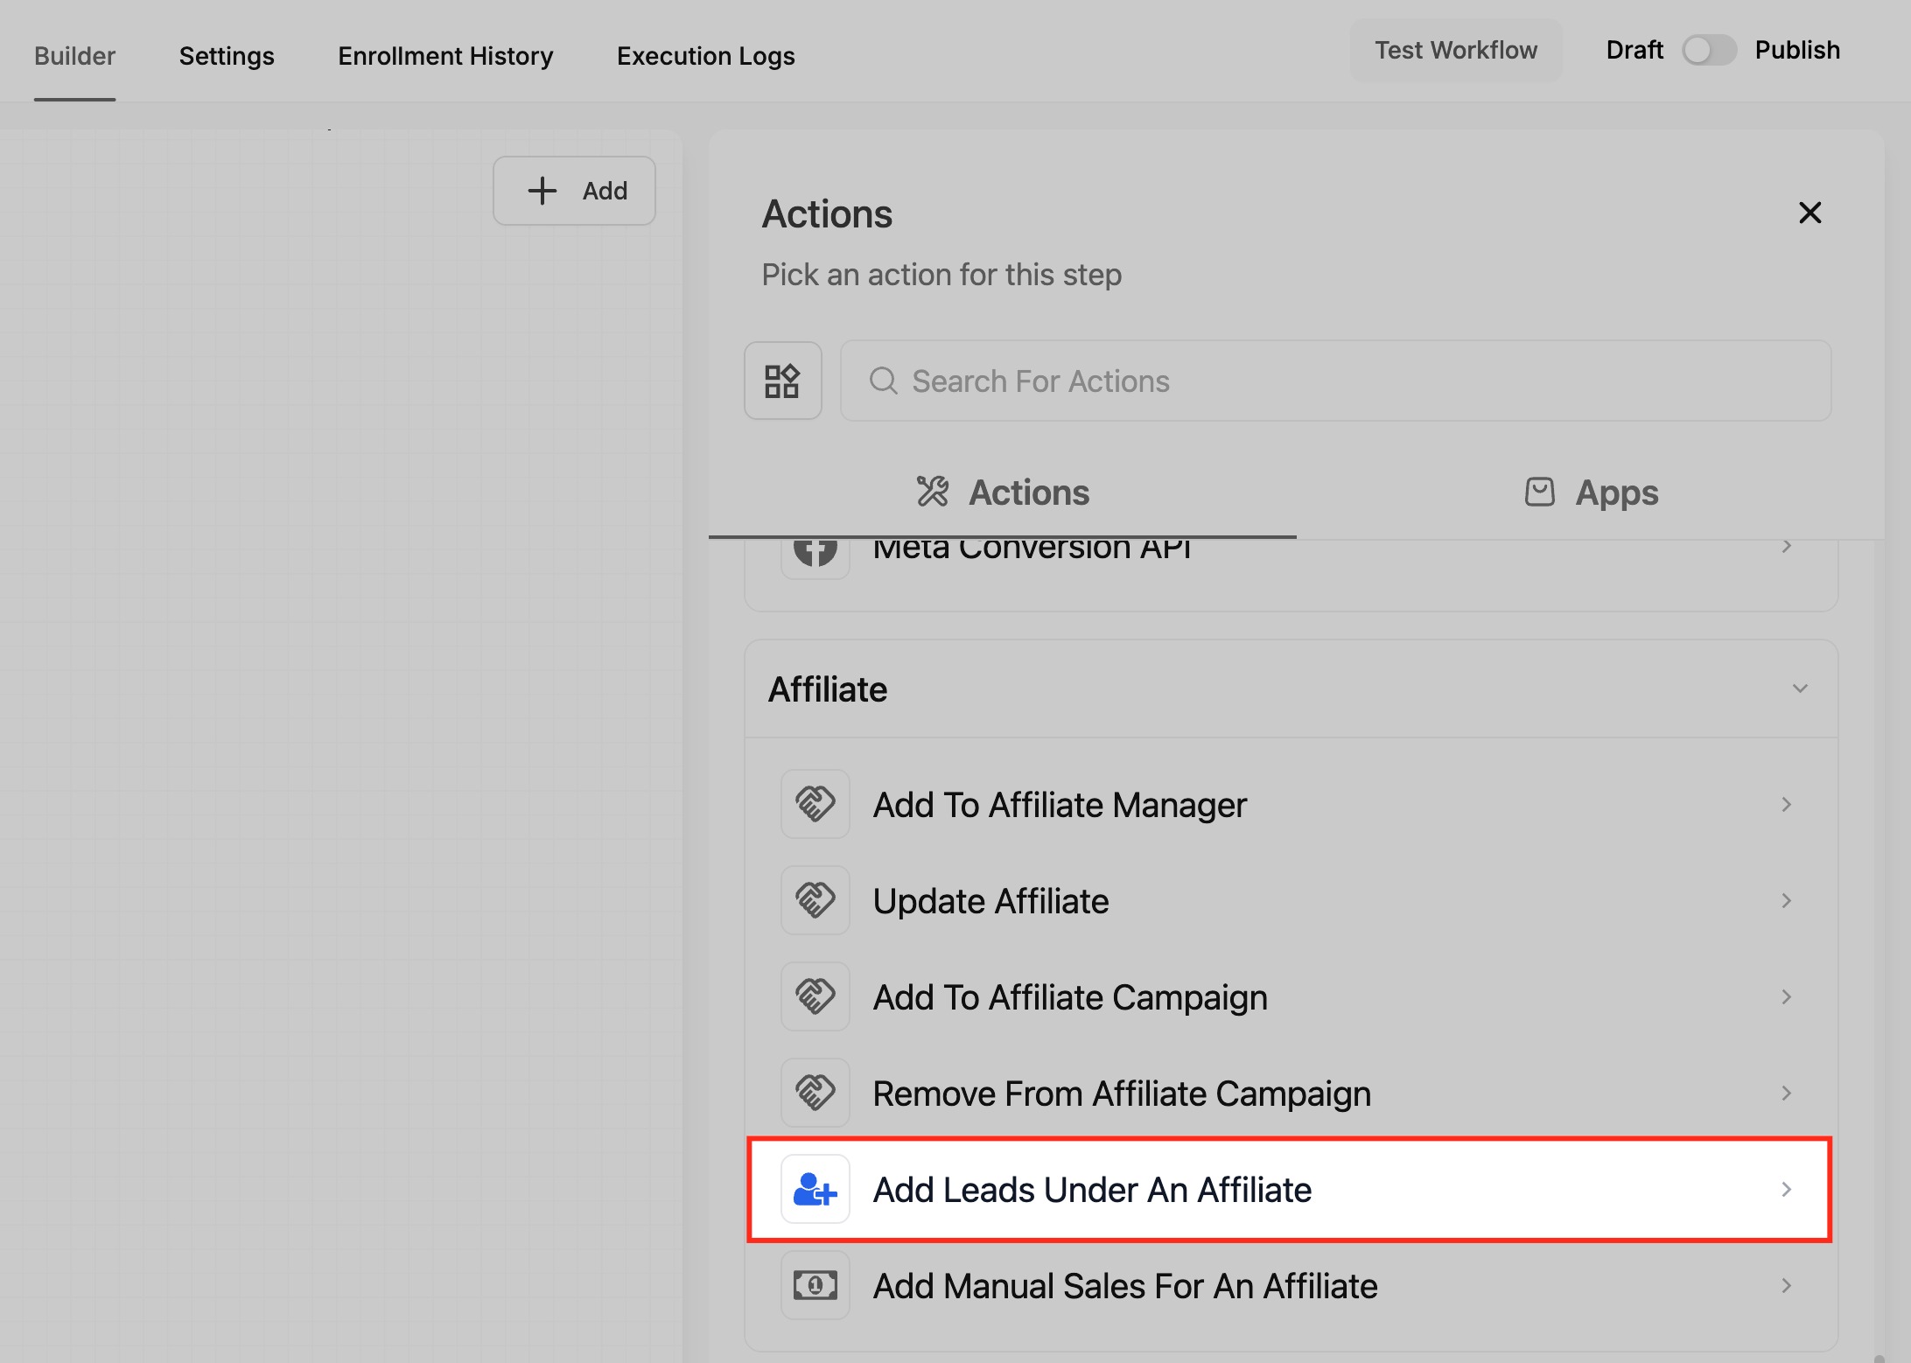1911x1363 pixels.
Task: Open the Enrollment History tab
Action: [x=445, y=56]
